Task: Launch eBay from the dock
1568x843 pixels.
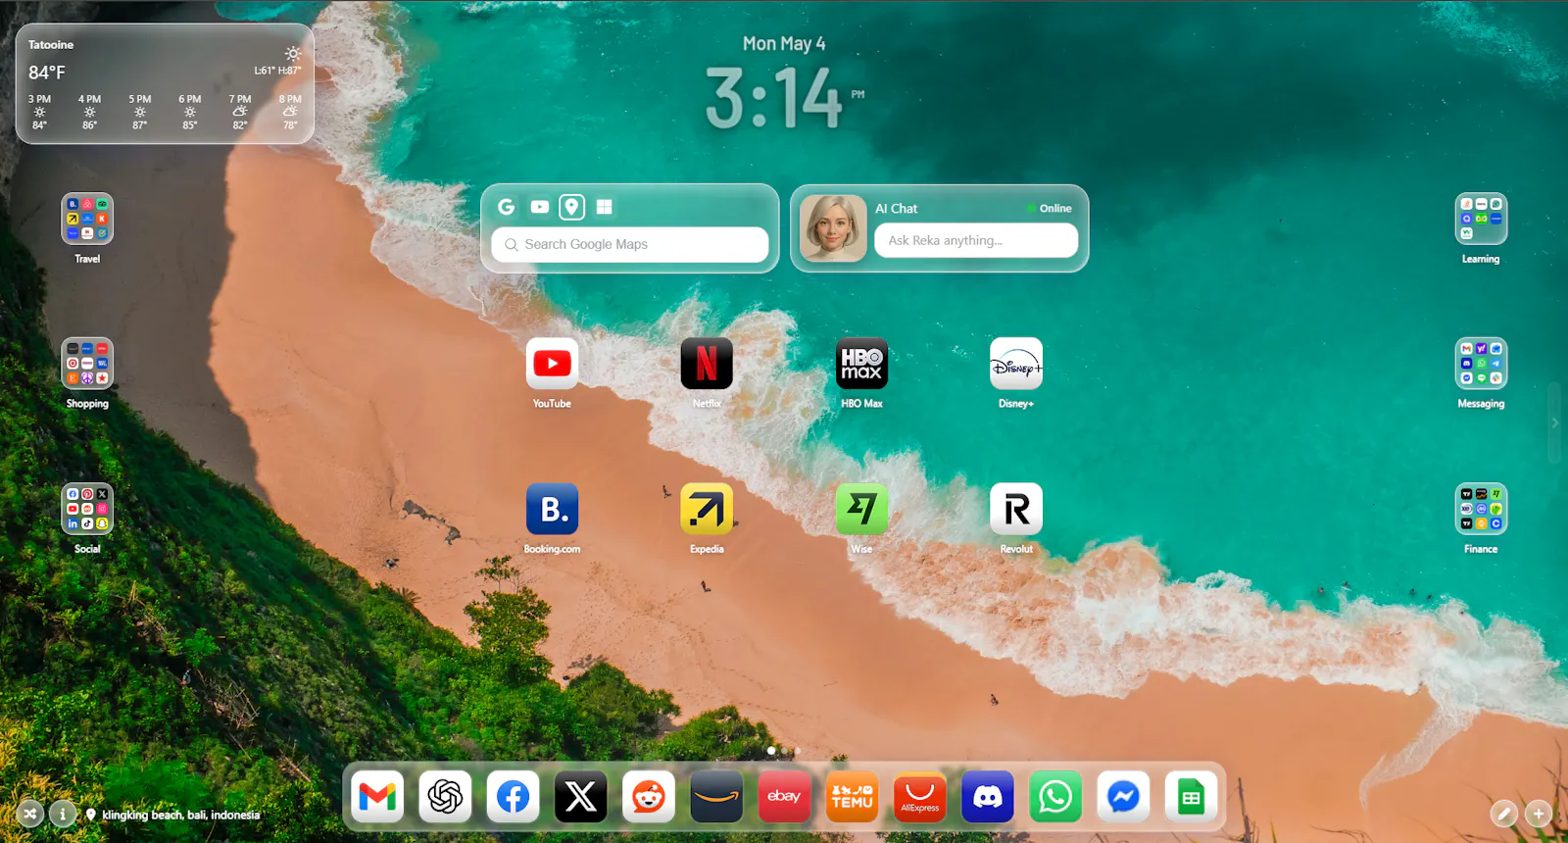Action: [x=784, y=797]
